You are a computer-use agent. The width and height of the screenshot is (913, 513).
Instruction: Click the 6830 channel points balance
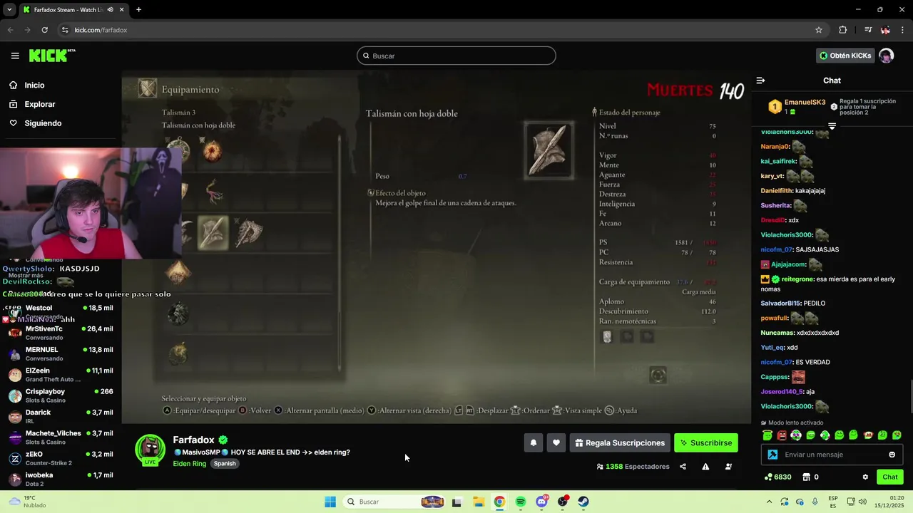(x=777, y=477)
